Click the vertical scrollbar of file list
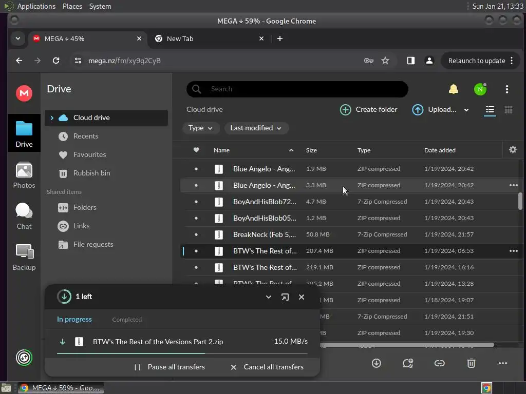Screen dimensions: 526x394 [x=520, y=201]
